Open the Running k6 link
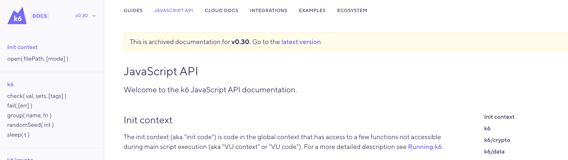568x160 pixels. (x=425, y=147)
